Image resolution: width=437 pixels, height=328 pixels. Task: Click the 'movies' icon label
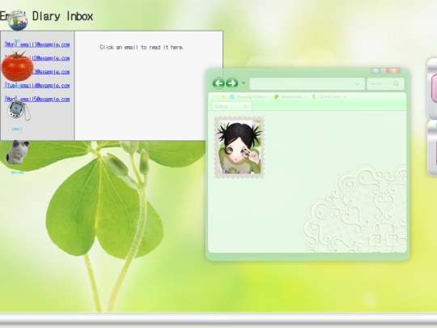coord(17,173)
